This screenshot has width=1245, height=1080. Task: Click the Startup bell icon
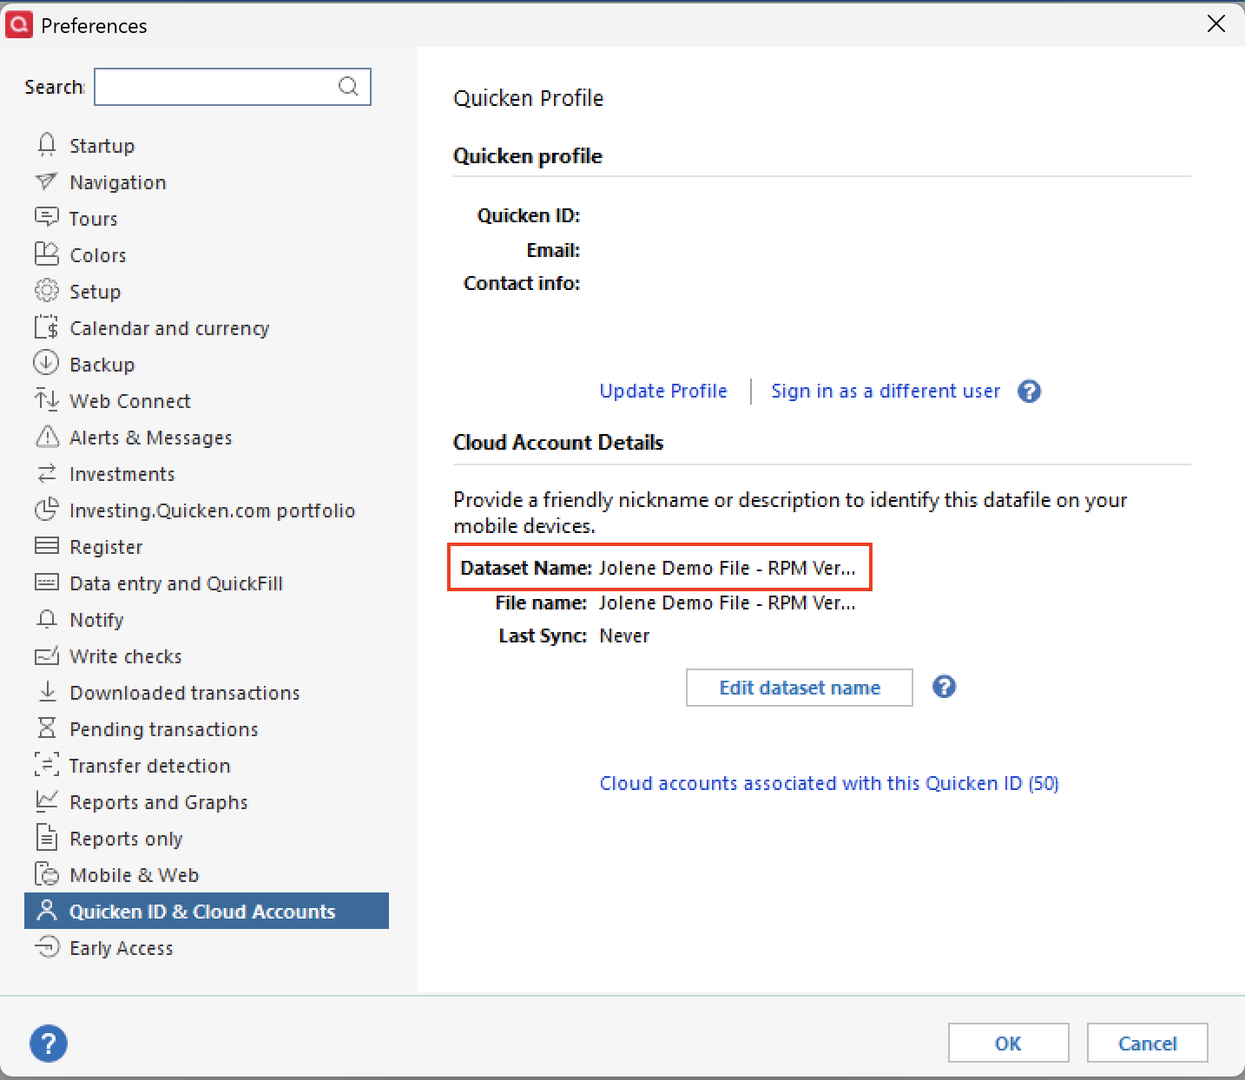click(47, 145)
